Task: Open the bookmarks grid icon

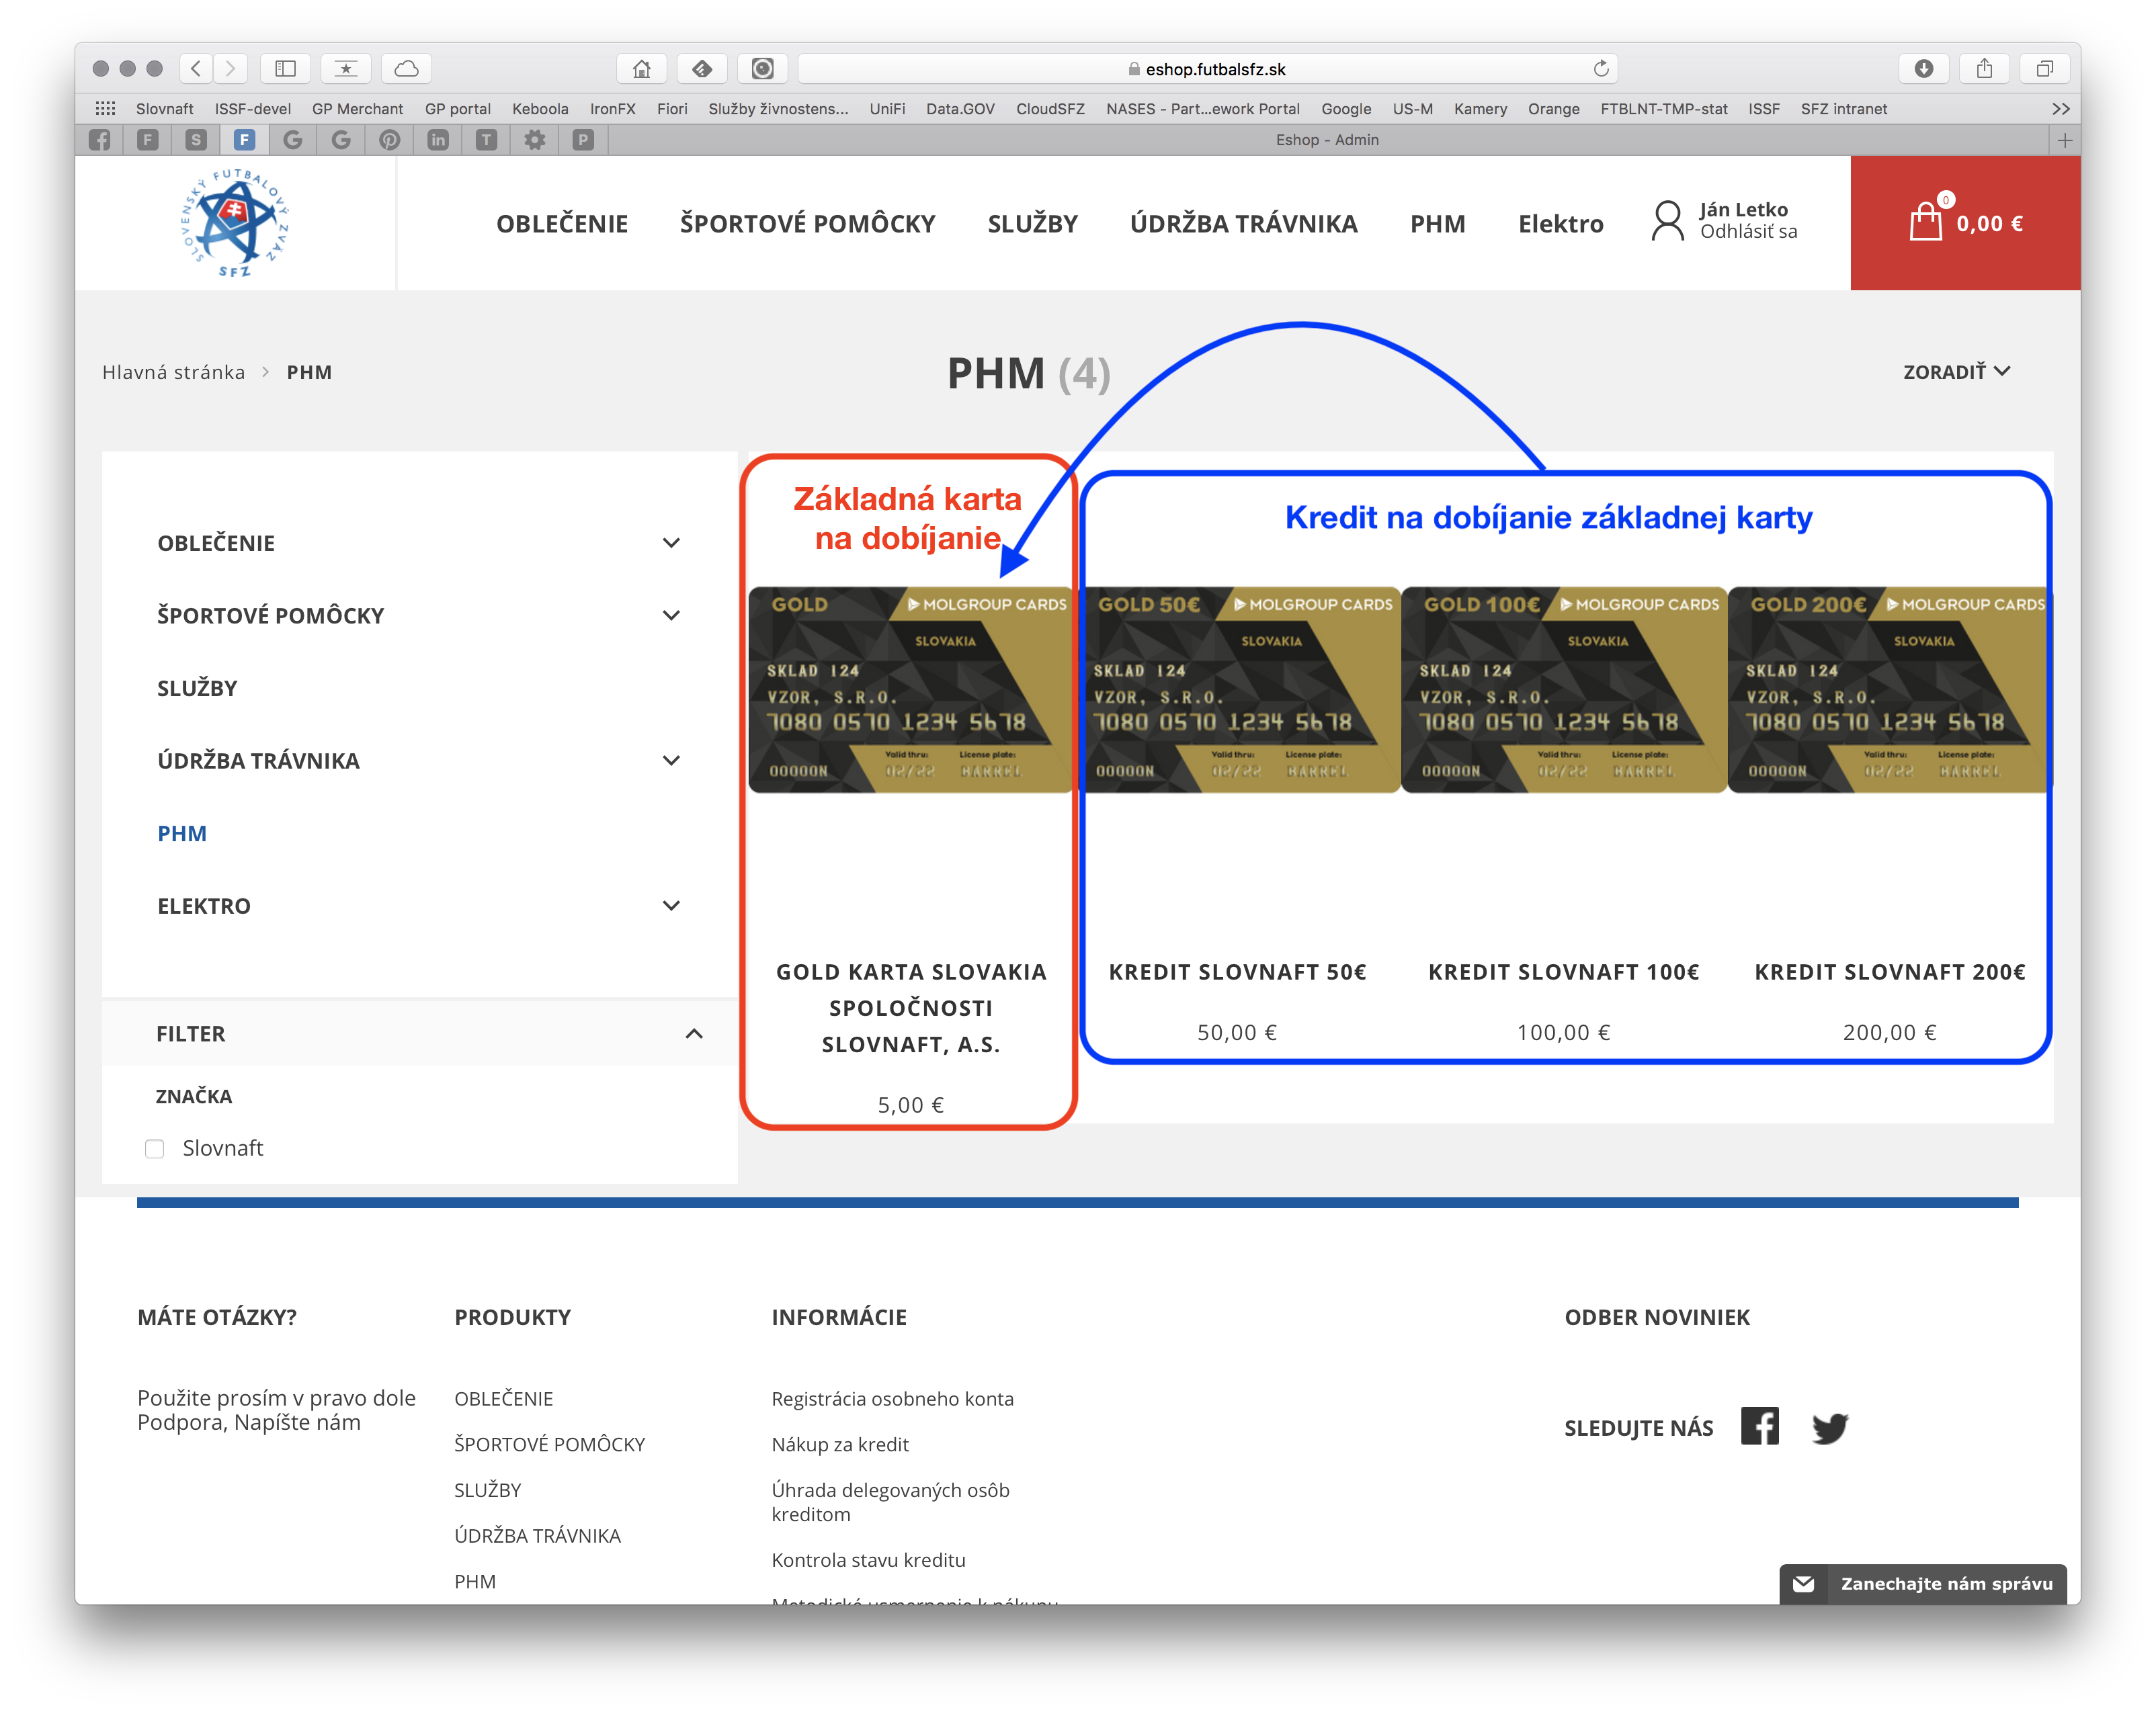Action: (x=105, y=108)
